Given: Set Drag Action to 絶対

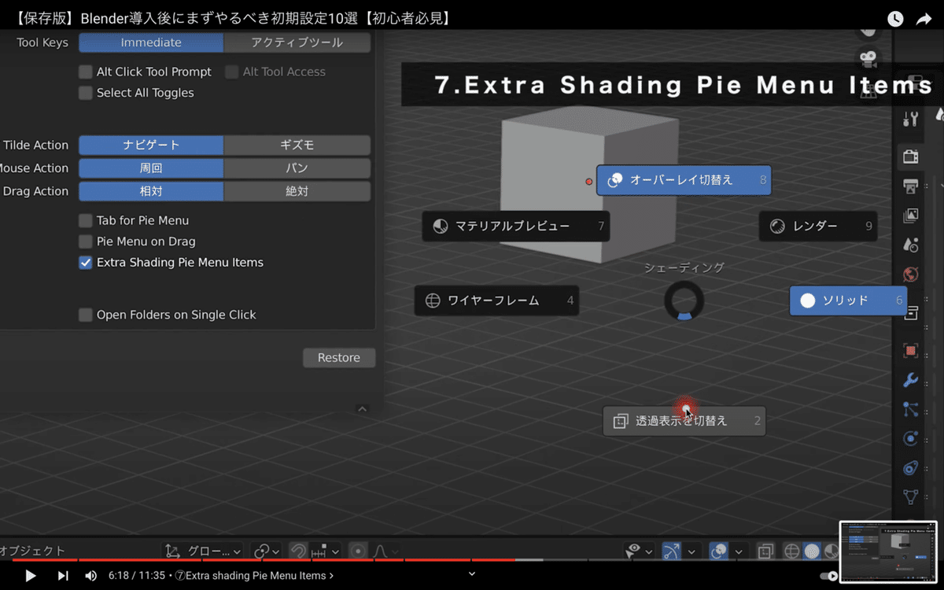Looking at the screenshot, I should pyautogui.click(x=297, y=191).
